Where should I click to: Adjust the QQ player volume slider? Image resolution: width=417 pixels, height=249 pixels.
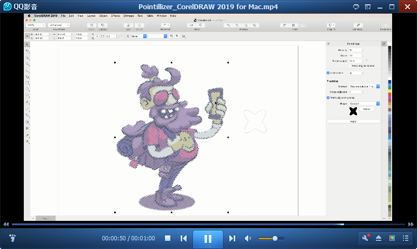271,238
